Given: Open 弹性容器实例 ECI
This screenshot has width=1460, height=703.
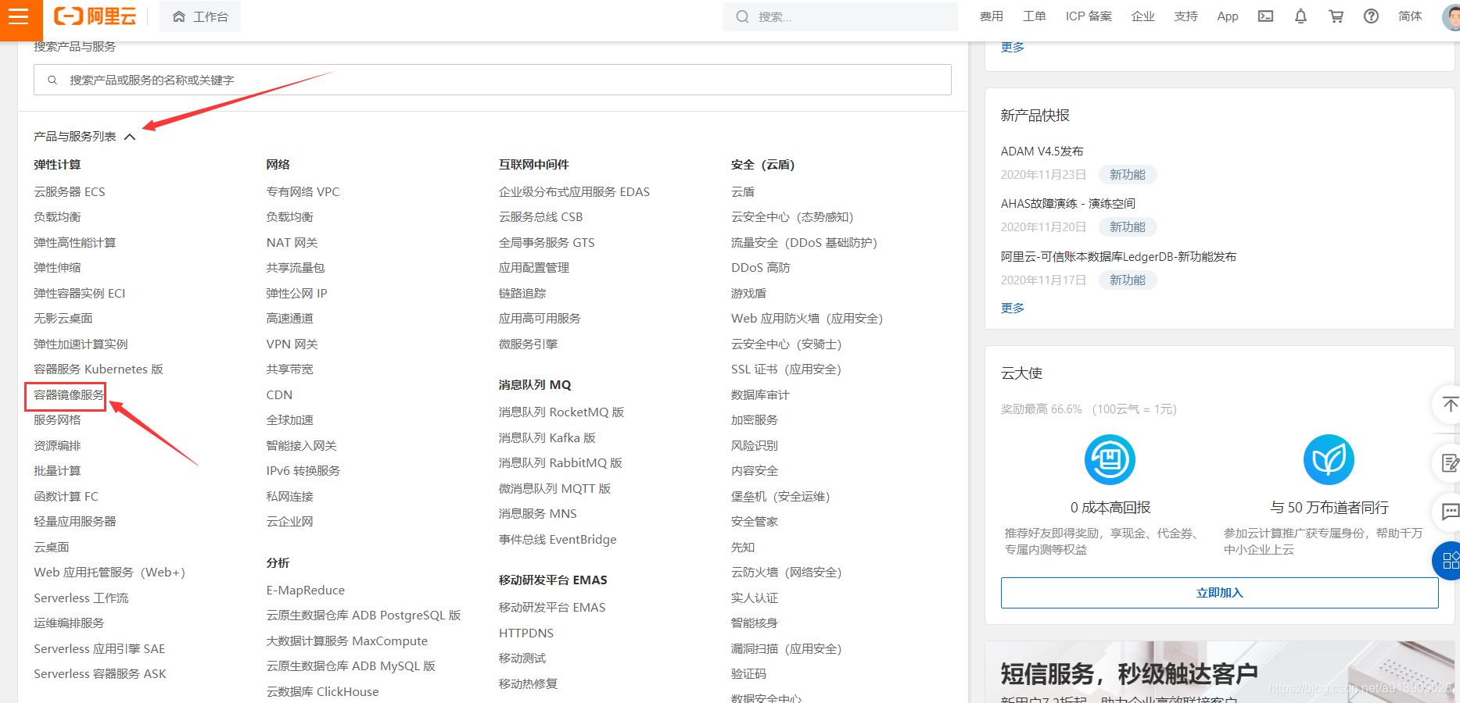Looking at the screenshot, I should coord(80,293).
